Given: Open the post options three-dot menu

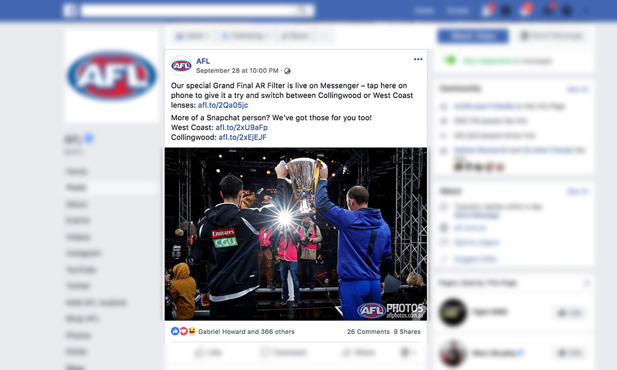Looking at the screenshot, I should tap(418, 60).
